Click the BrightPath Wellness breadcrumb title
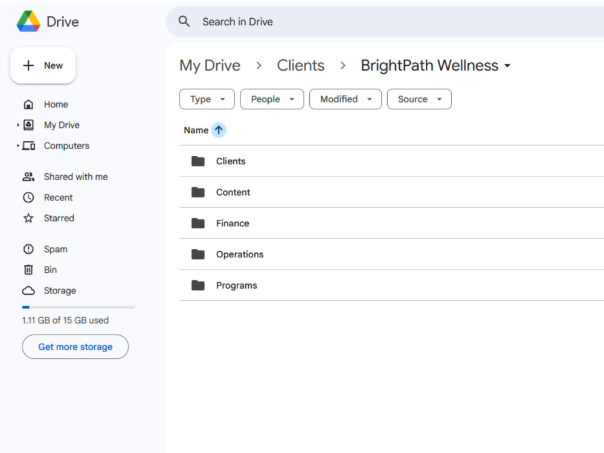The height and width of the screenshot is (453, 604). [x=429, y=65]
